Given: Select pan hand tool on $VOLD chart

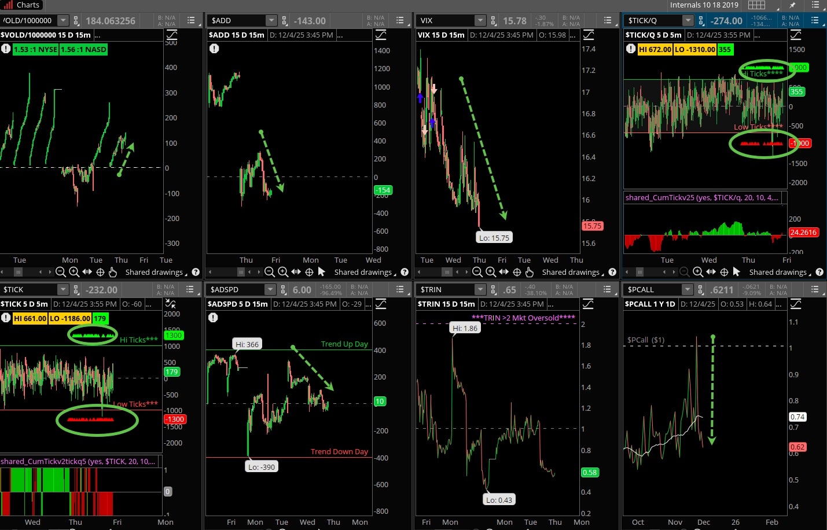Looking at the screenshot, I should (x=113, y=272).
